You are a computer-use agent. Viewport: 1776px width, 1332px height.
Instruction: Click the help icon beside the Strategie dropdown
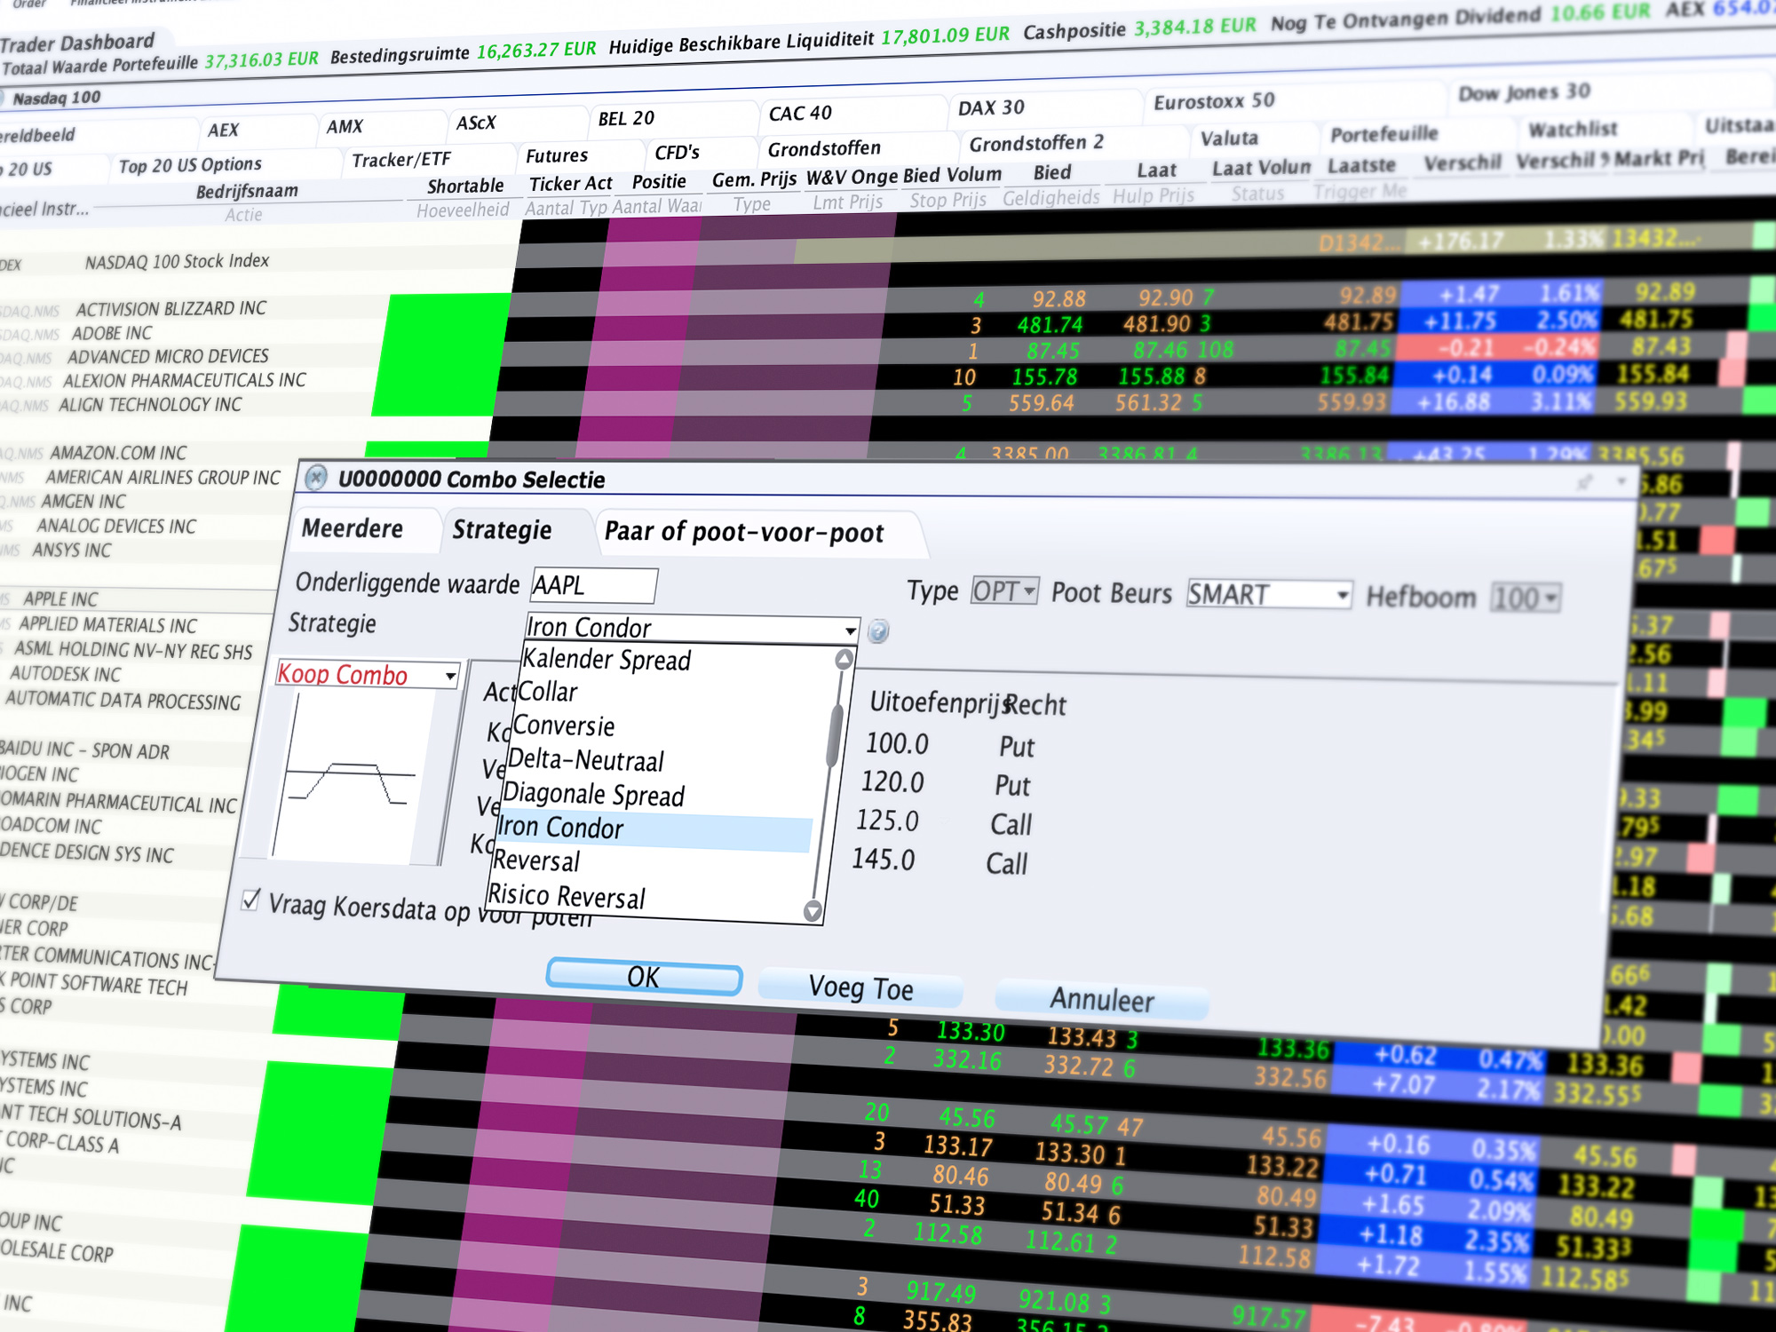coord(878,631)
